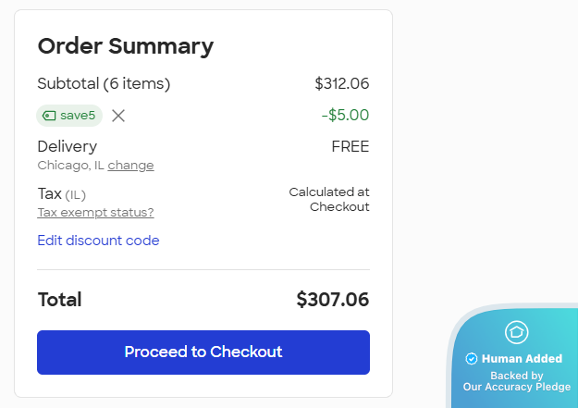Click the tag icon in save5 chip
The height and width of the screenshot is (408, 578).
[49, 116]
